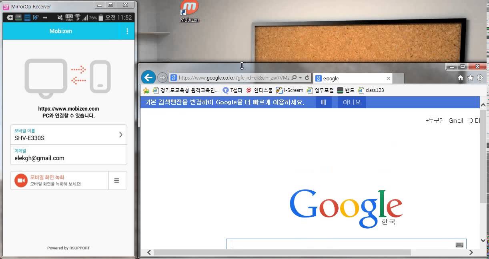Click the phone status bar battery icon
The width and height of the screenshot is (489, 259).
coord(101,18)
